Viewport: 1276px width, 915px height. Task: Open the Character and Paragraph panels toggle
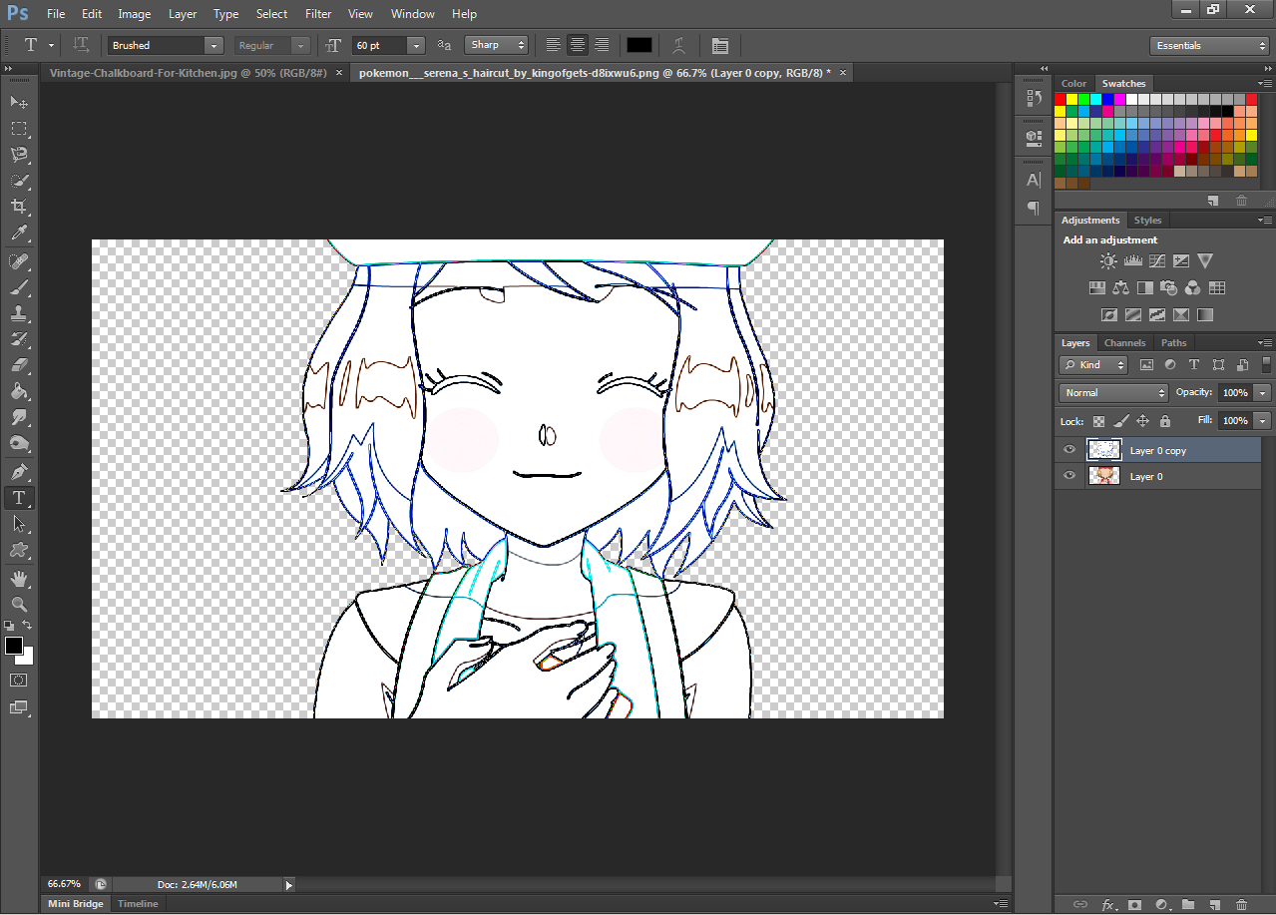tap(720, 45)
